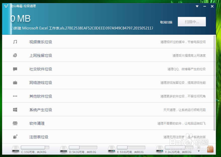Click the three-dots icon for 其他软件垃圾

[x=15, y=96]
